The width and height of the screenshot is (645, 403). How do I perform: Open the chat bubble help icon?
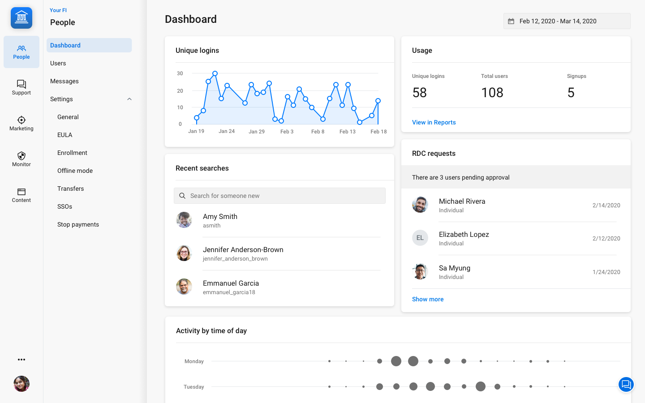click(x=626, y=384)
